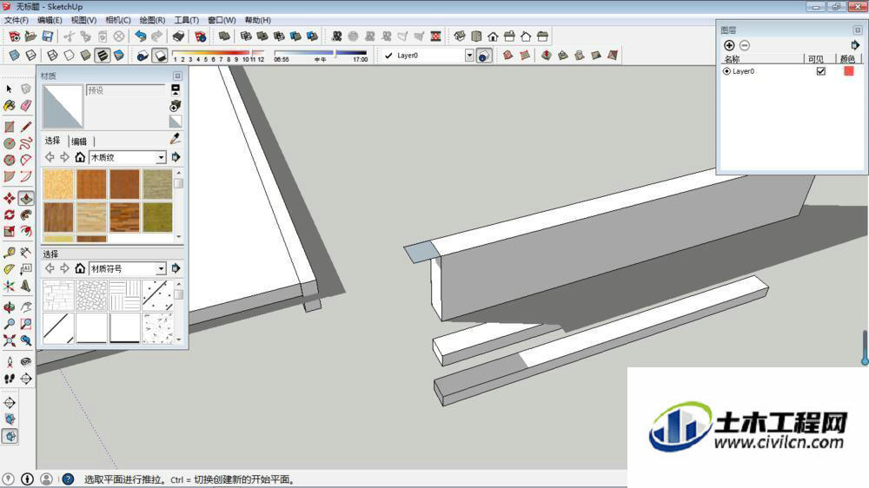The image size is (869, 488).
Task: Click the material name field 预设
Action: tap(126, 89)
